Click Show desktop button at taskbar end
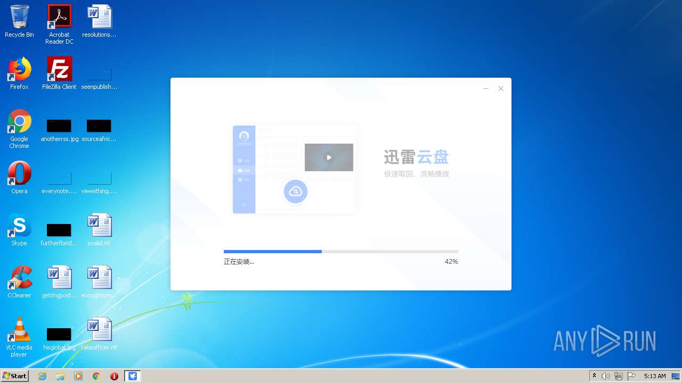The height and width of the screenshot is (383, 682). coord(676,376)
